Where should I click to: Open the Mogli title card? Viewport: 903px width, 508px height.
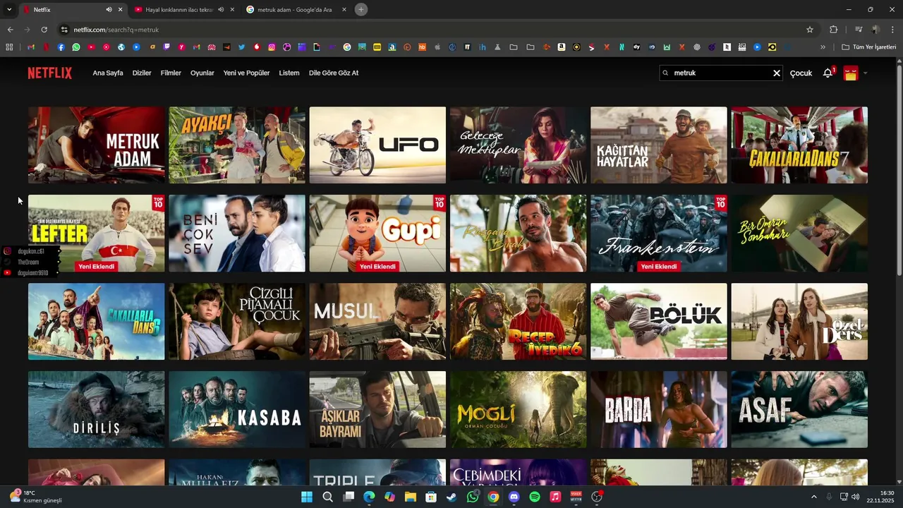click(519, 410)
